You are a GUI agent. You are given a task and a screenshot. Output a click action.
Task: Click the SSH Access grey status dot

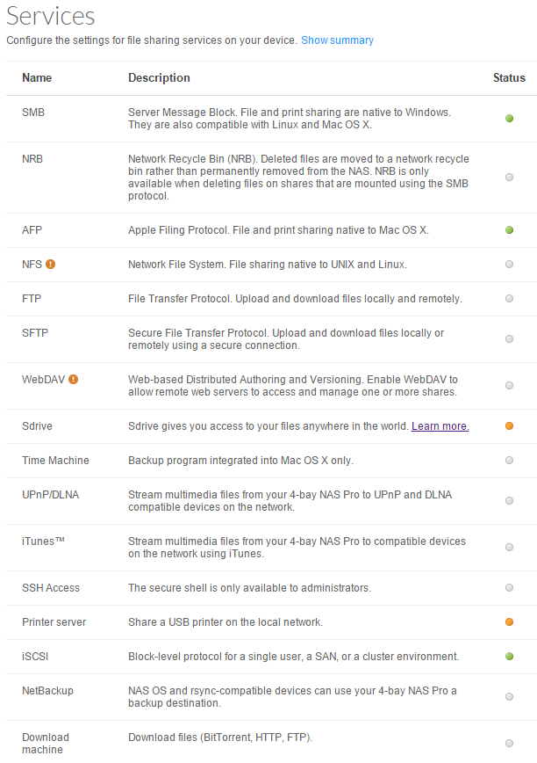pyautogui.click(x=509, y=587)
